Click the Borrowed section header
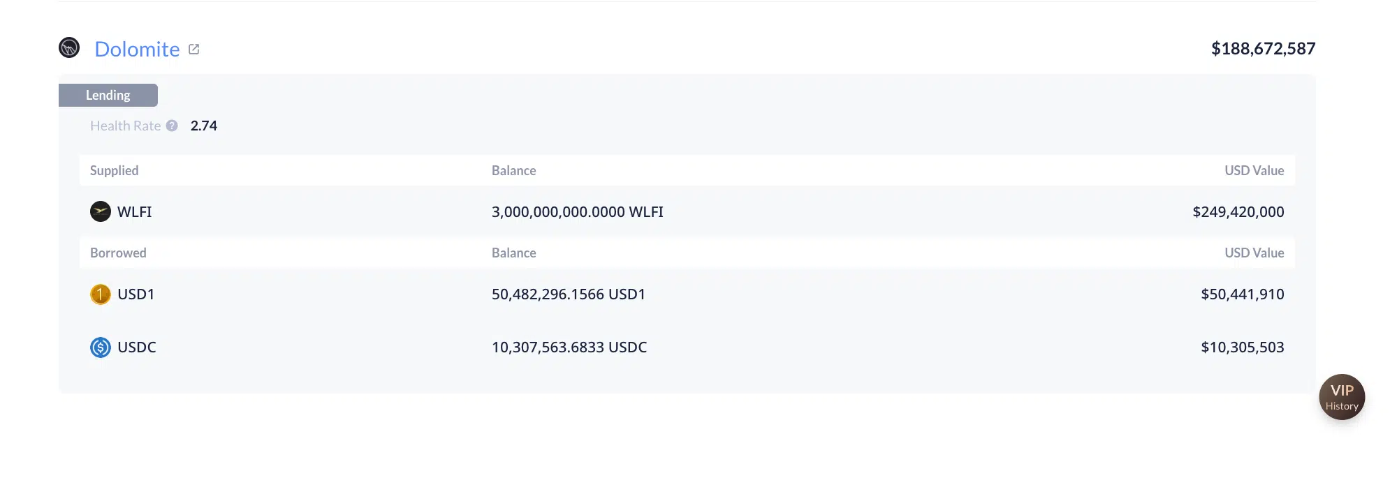Screen dimensions: 1390x487 coord(118,253)
